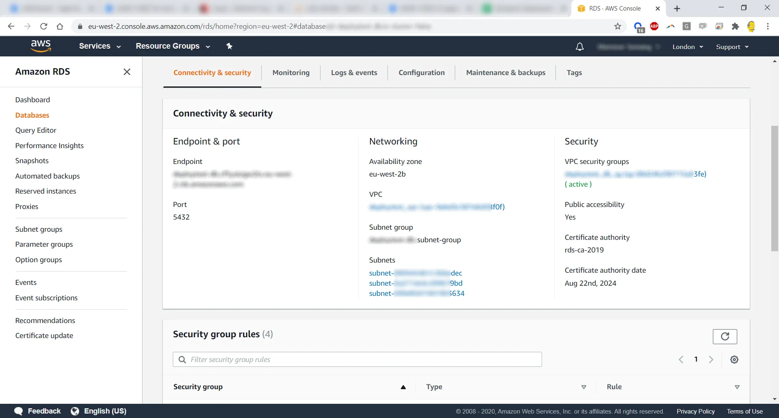
Task: Open the London region selector
Action: pos(688,47)
